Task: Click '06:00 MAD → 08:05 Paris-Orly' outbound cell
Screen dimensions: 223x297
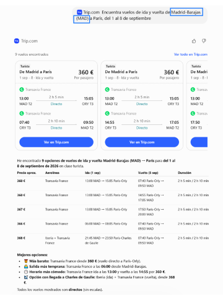Action: pos(106,223)
